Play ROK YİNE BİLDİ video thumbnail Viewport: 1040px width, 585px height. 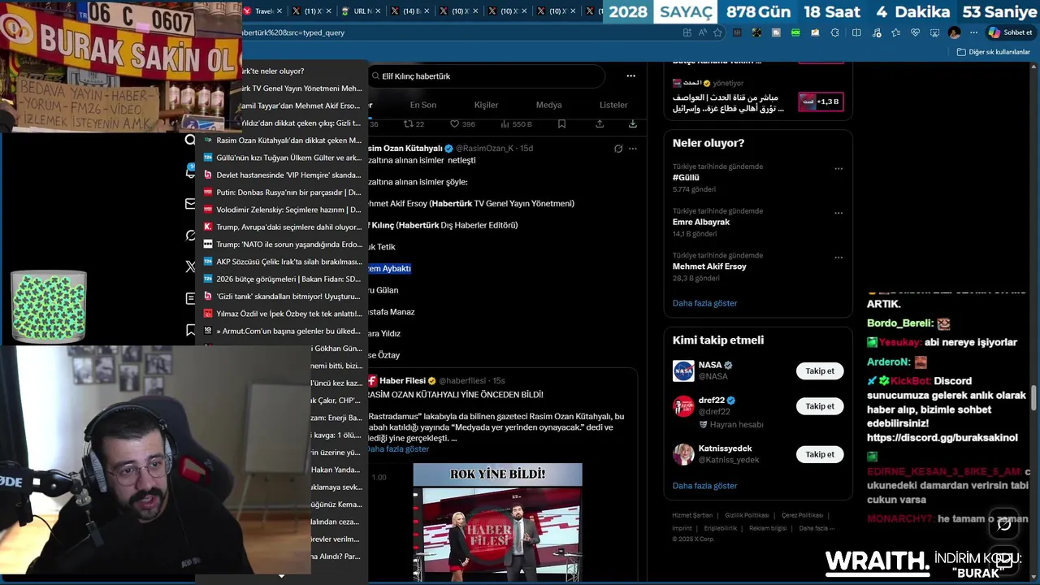(x=497, y=522)
